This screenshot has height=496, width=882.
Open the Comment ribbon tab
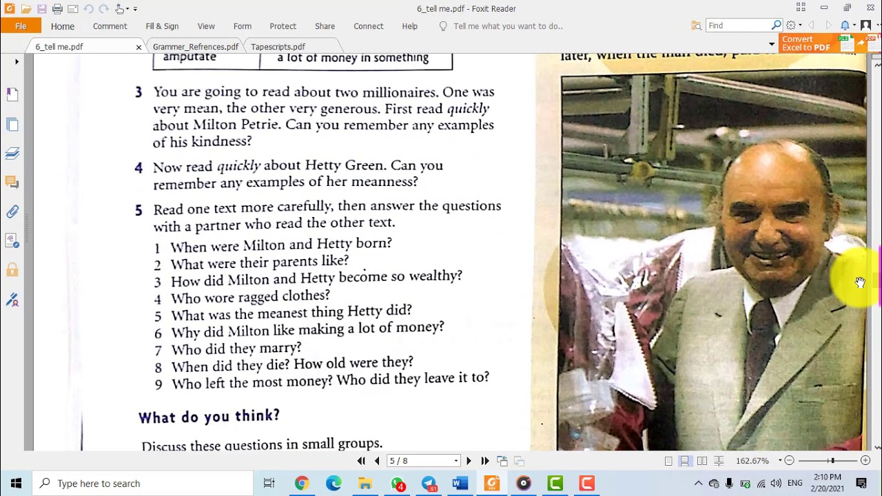coord(110,26)
